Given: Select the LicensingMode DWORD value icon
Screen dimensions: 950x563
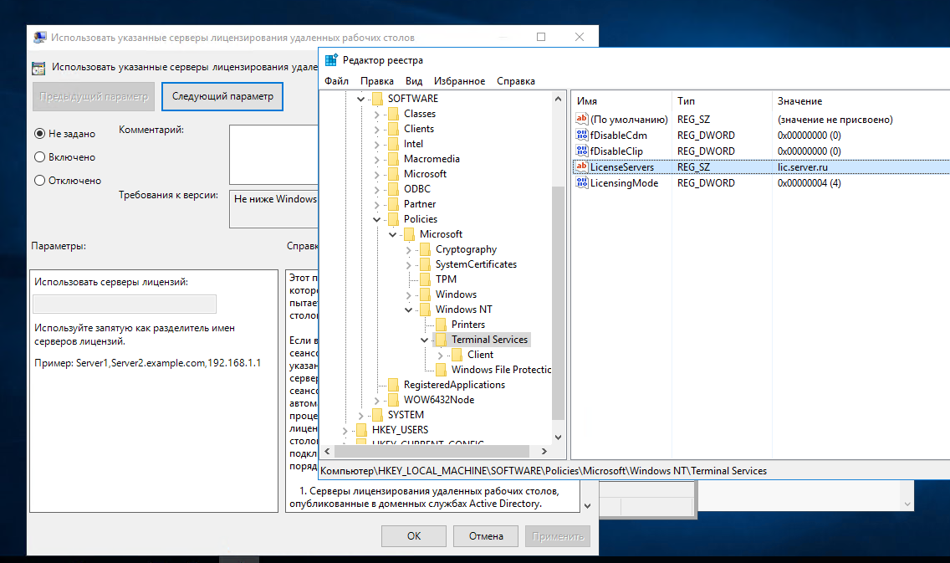Looking at the screenshot, I should (x=582, y=182).
